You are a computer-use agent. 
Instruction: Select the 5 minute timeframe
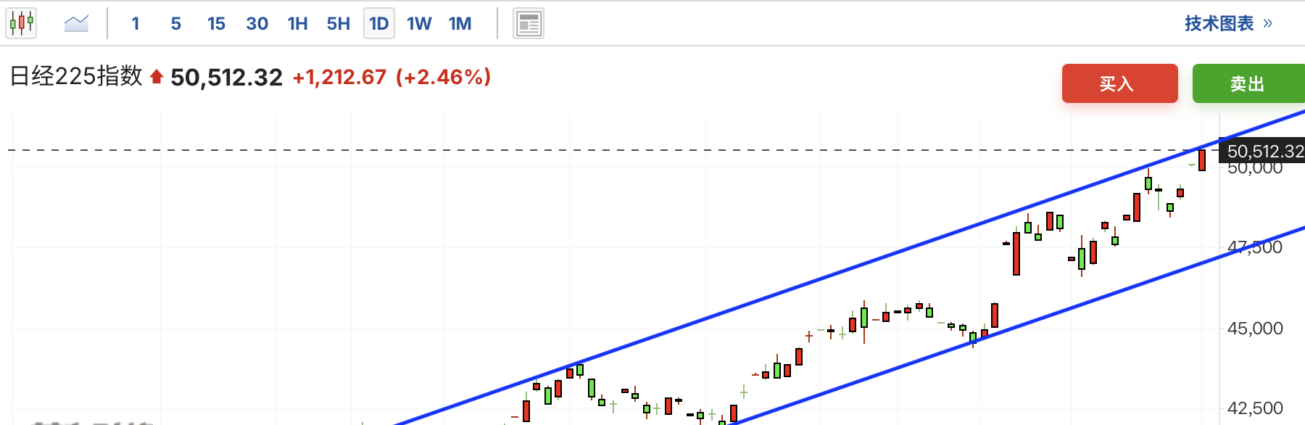pos(176,23)
